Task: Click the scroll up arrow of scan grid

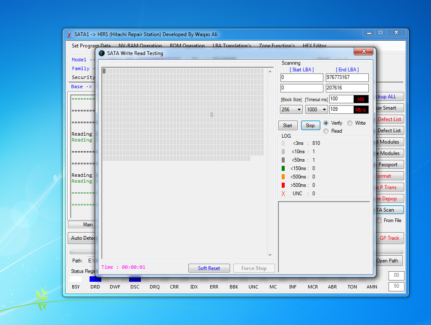Action: pos(270,71)
